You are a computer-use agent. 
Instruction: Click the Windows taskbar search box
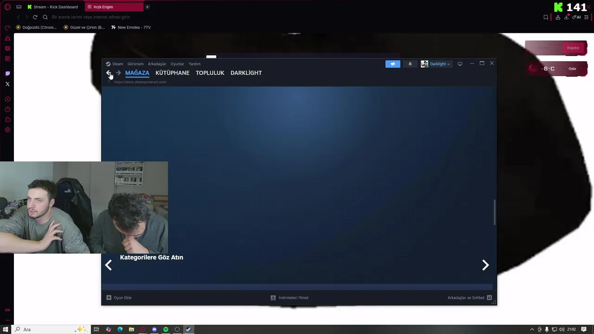(51, 329)
